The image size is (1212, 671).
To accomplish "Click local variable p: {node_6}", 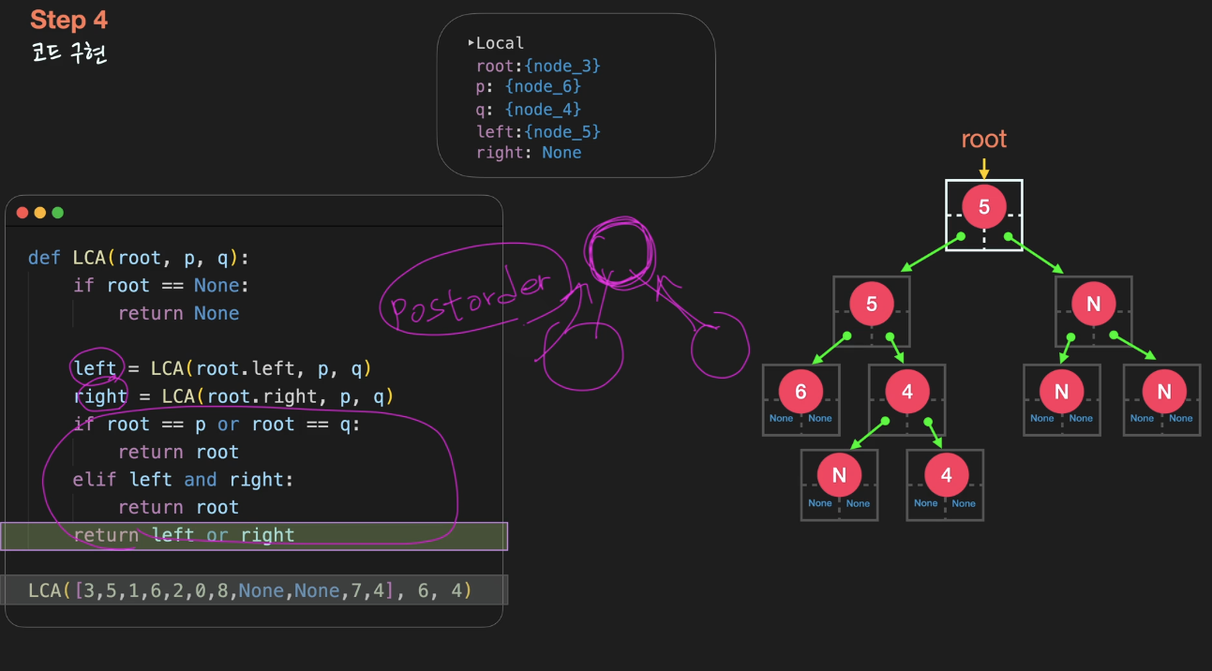I will click(x=529, y=86).
